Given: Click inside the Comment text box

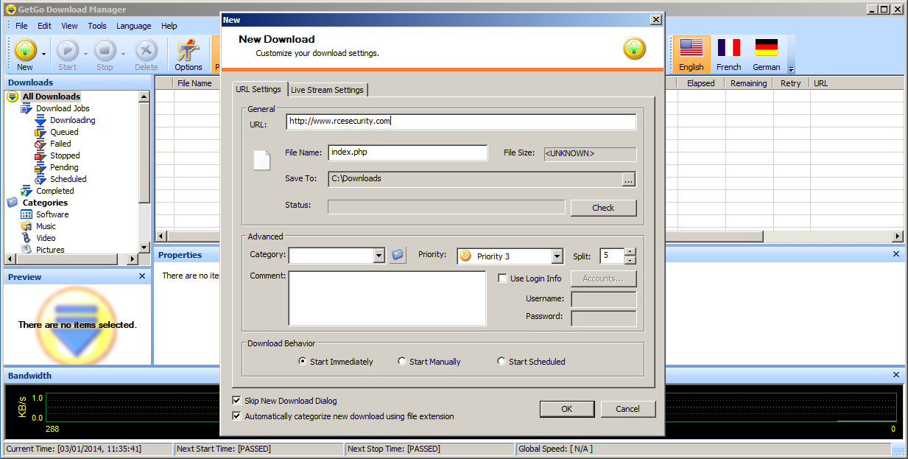Looking at the screenshot, I should (387, 298).
